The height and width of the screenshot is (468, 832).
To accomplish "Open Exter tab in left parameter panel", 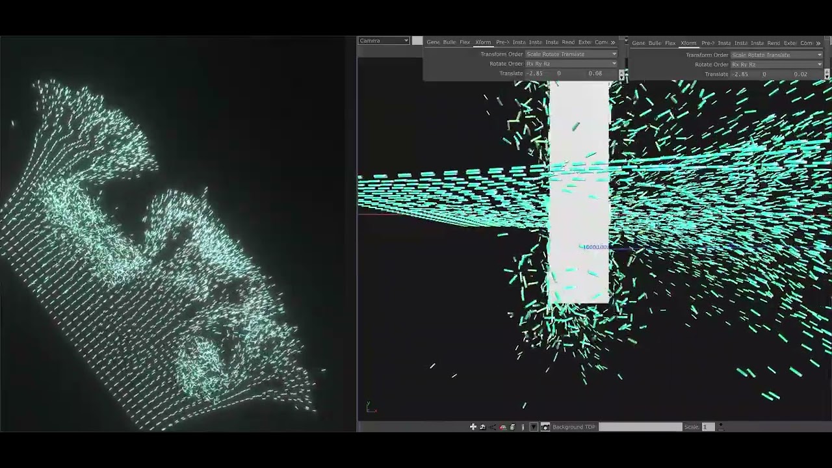I will pos(585,42).
